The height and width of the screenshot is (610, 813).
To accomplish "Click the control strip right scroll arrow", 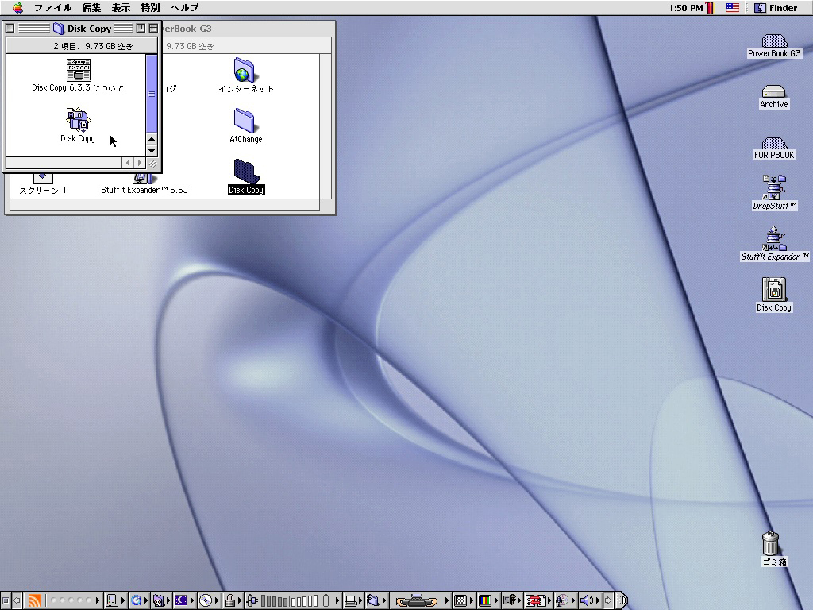I will tap(608, 600).
